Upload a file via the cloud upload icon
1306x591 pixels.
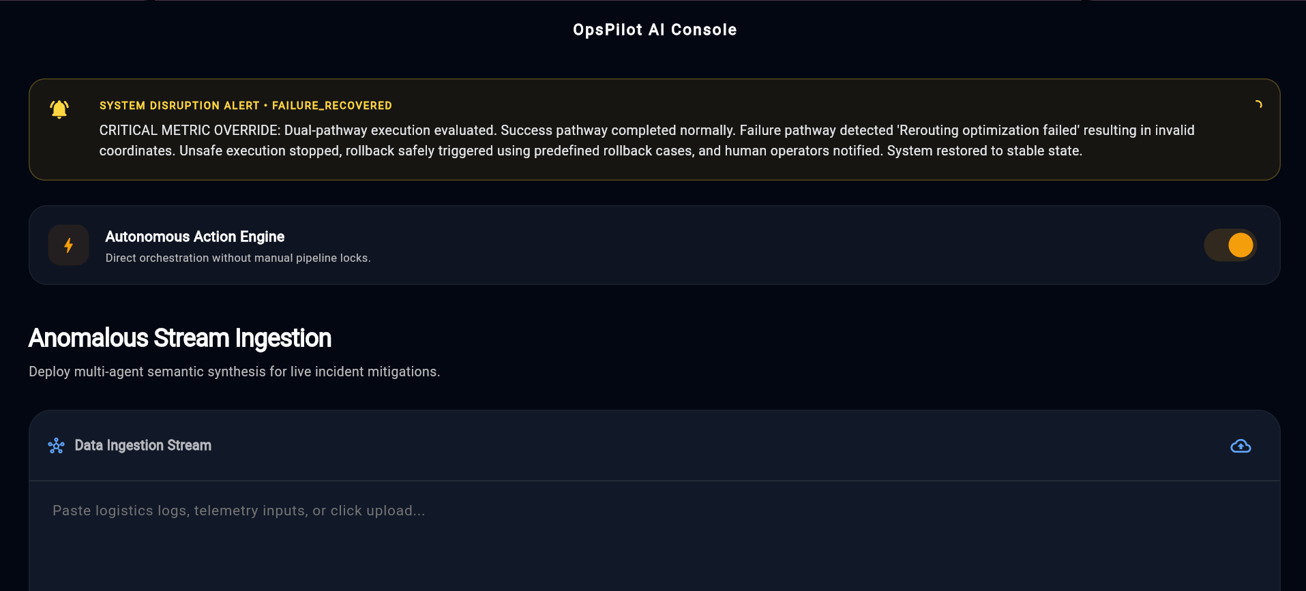point(1241,446)
